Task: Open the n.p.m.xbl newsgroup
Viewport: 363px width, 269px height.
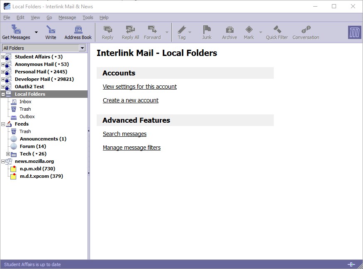Action: [x=37, y=169]
